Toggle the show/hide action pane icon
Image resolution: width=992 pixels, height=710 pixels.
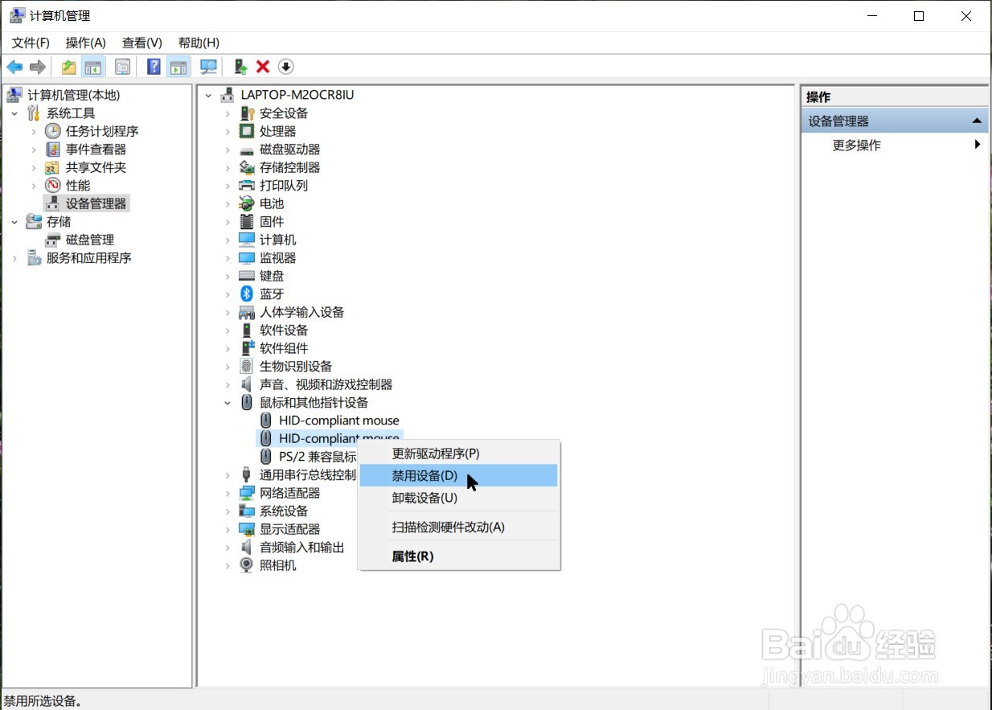(x=178, y=67)
